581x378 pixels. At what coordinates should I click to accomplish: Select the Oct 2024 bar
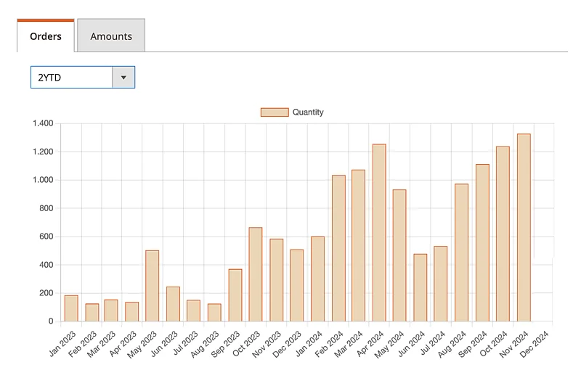[503, 234]
